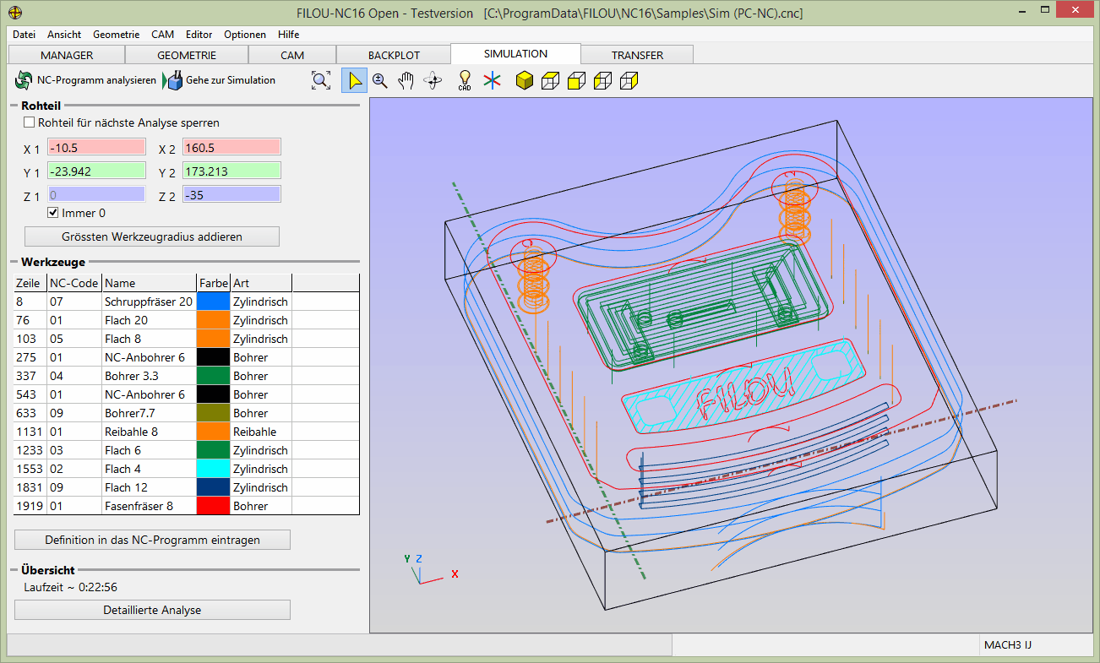Click Zeile value 543 in tool table
1100x663 pixels.
pyautogui.click(x=25, y=394)
